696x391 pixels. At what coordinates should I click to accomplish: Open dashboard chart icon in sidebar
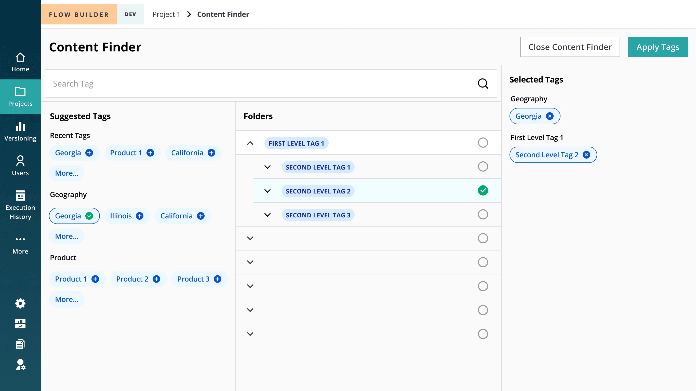tap(20, 324)
